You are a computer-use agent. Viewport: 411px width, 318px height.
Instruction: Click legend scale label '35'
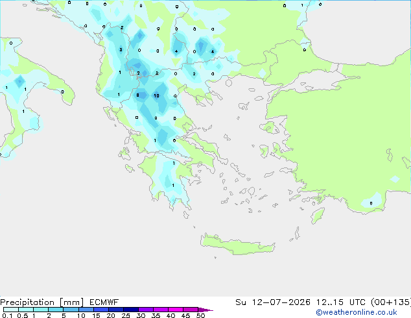(156, 315)
